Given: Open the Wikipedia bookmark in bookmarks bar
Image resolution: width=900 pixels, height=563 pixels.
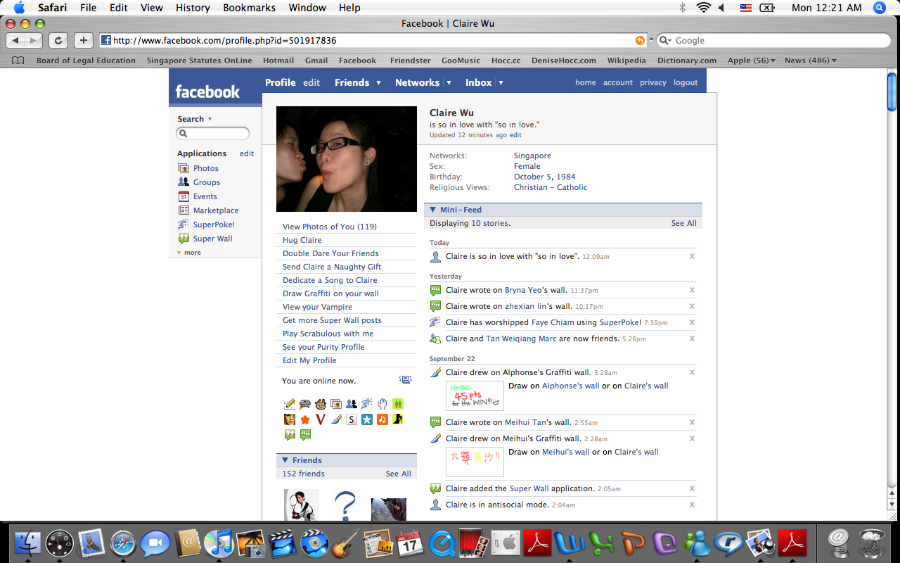Looking at the screenshot, I should pos(626,61).
